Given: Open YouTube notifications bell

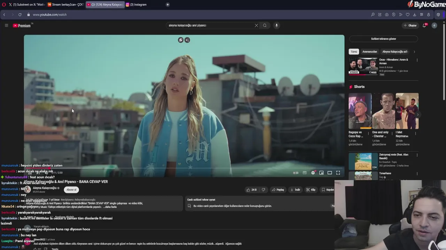Looking at the screenshot, I should tap(424, 25).
